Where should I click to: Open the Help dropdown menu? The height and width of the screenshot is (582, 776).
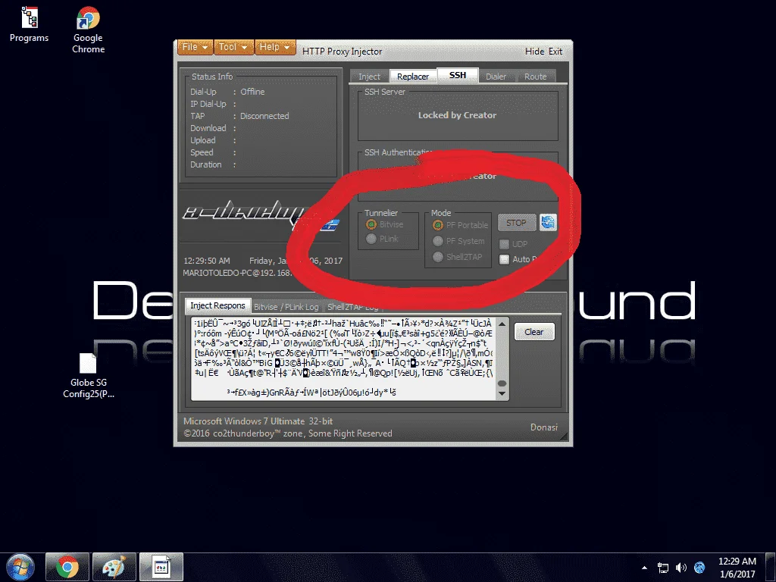(x=274, y=47)
